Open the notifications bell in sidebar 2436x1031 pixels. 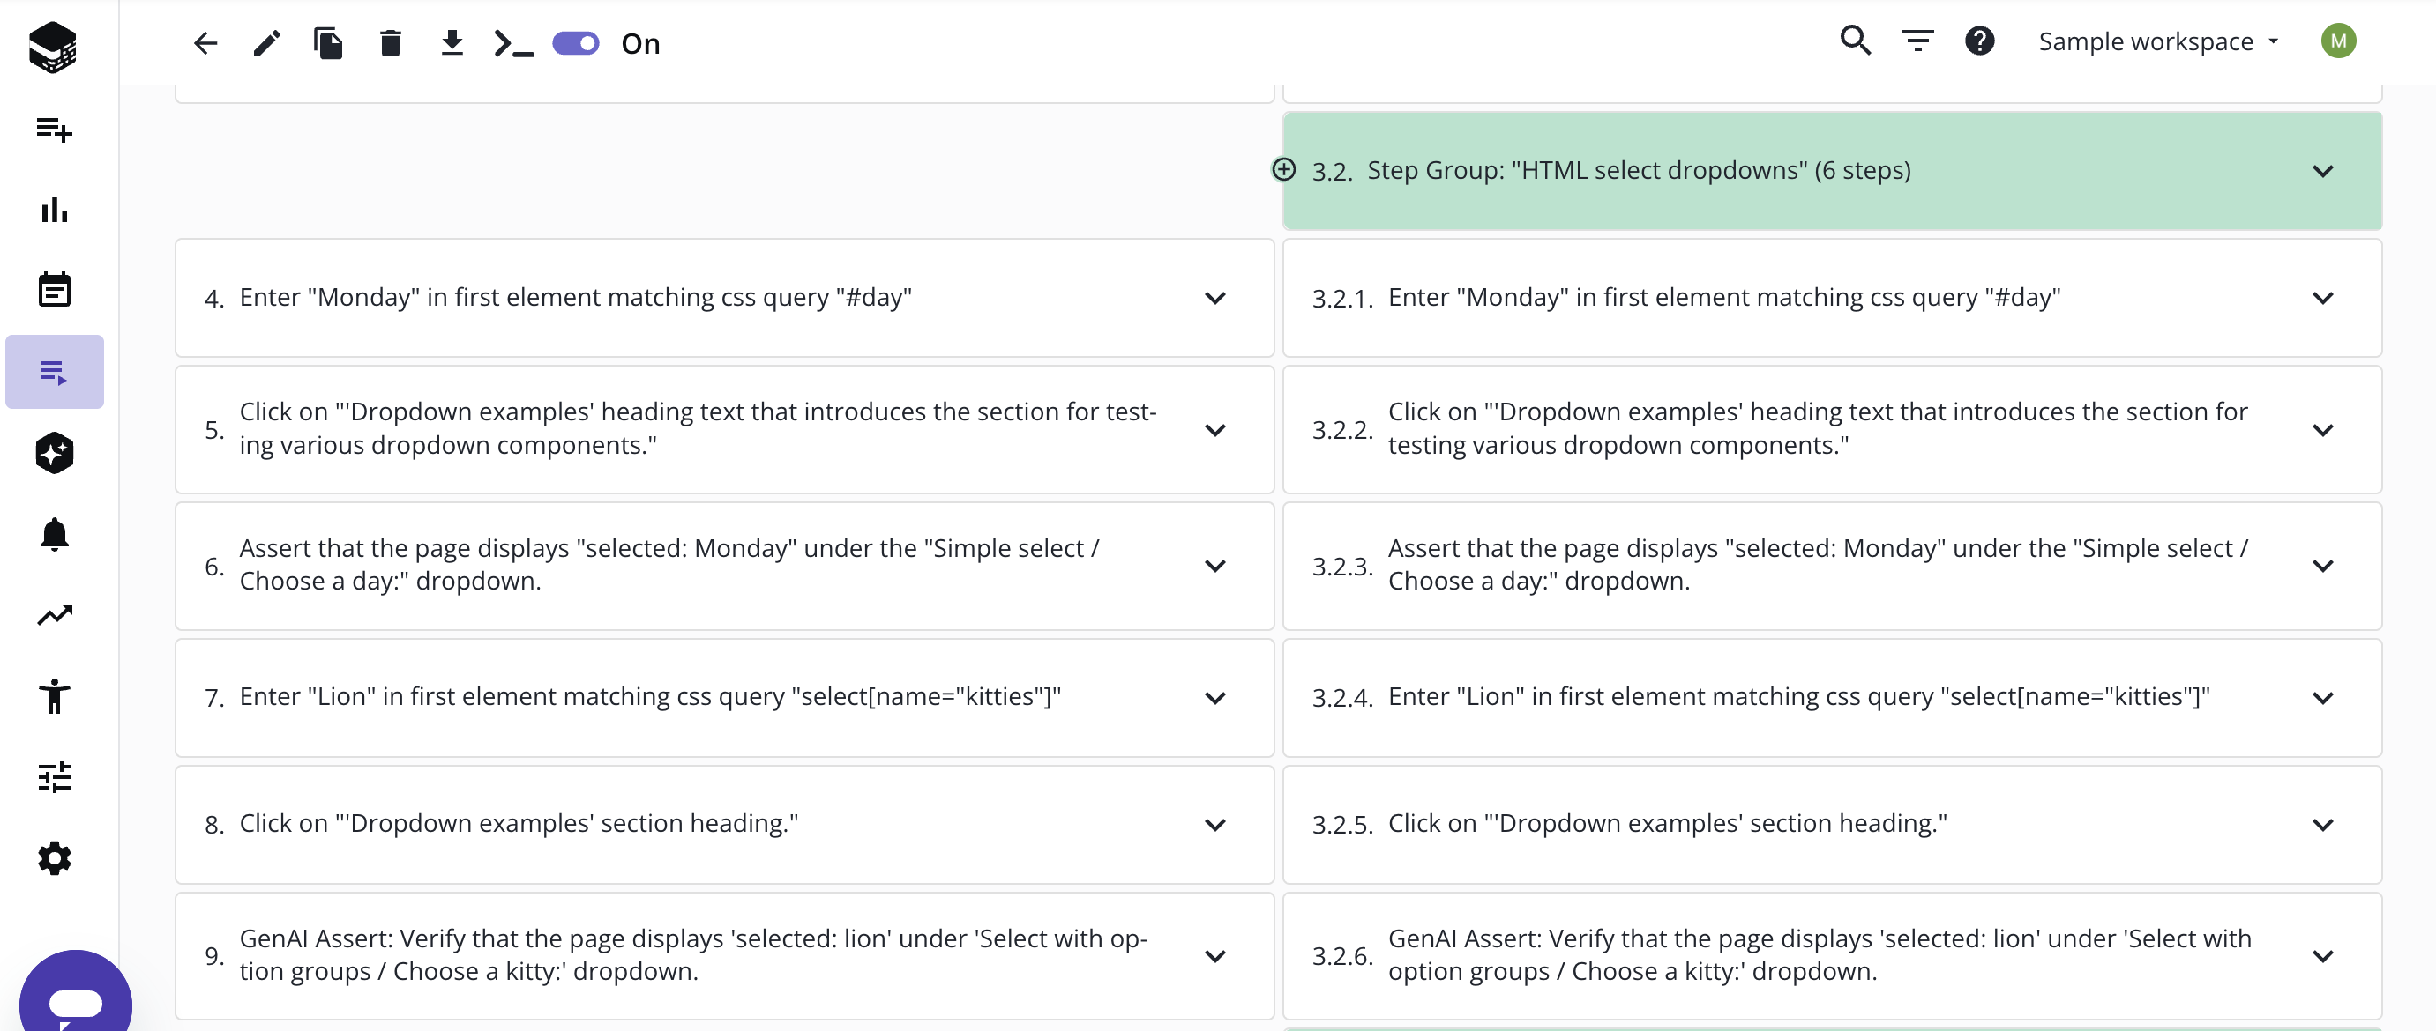[54, 534]
